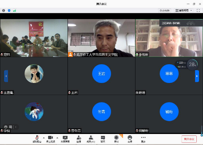Select the 王岩 participant tile
This screenshot has height=145, width=203.
tap(101, 76)
